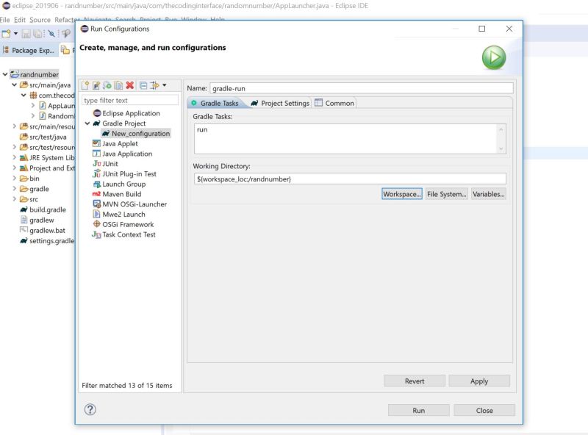Run the gradle-run configuration
This screenshot has height=435, width=588.
(417, 410)
